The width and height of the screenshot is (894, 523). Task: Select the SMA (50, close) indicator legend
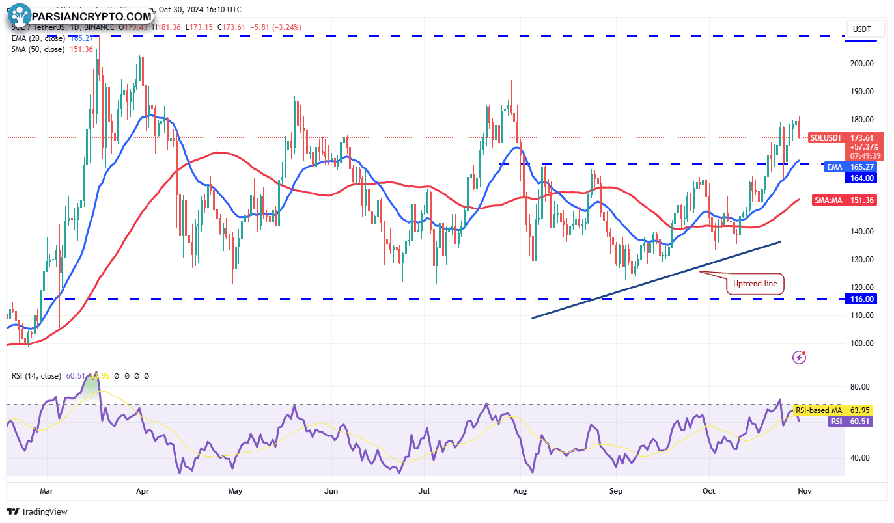(38, 49)
